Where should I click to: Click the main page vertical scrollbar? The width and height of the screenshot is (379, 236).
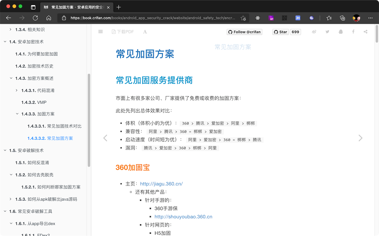tap(377, 33)
